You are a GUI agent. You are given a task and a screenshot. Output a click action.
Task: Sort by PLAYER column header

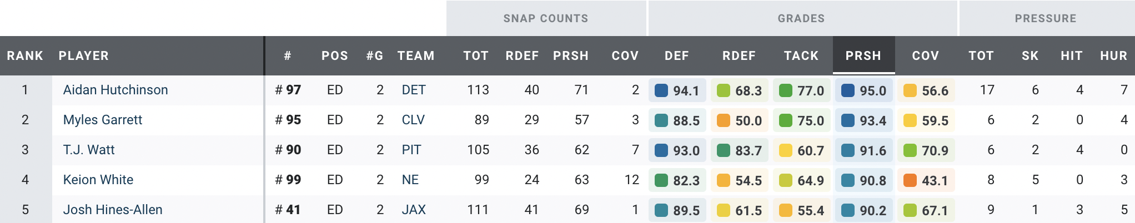[84, 55]
